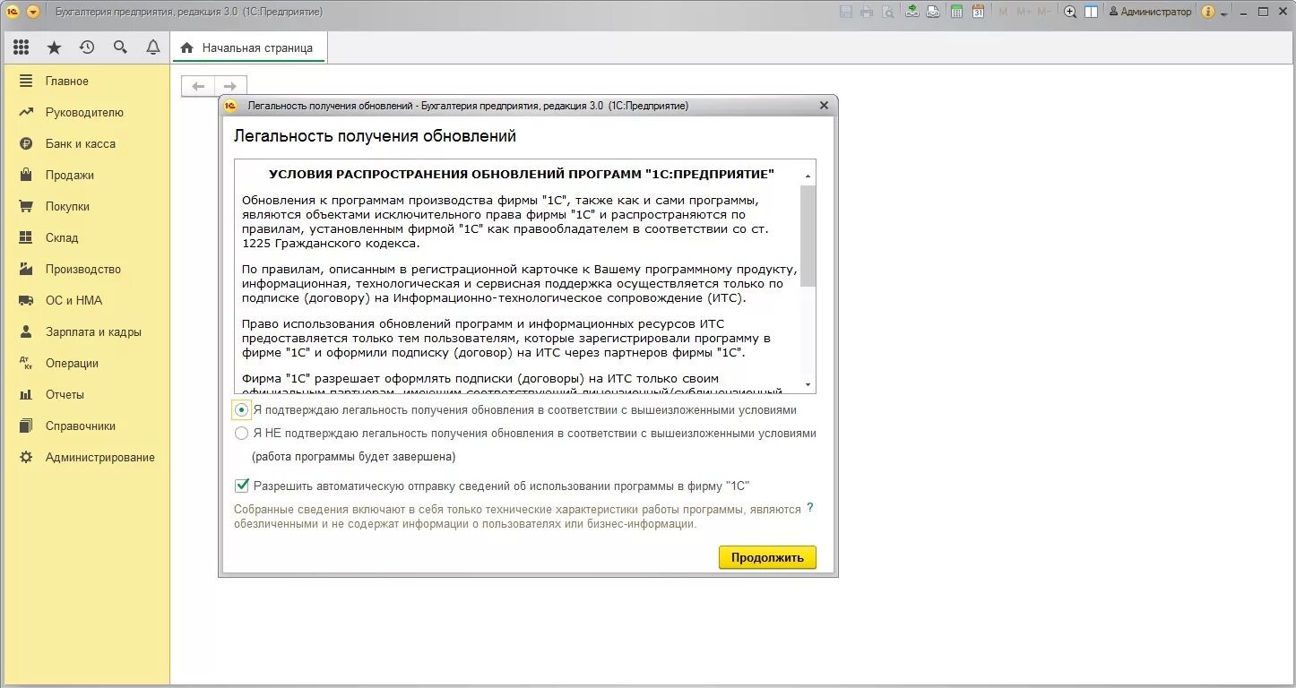Screen dimensions: 1296x688
Task: Click paragraph starting 'По правилам, описанным'
Action: [520, 284]
